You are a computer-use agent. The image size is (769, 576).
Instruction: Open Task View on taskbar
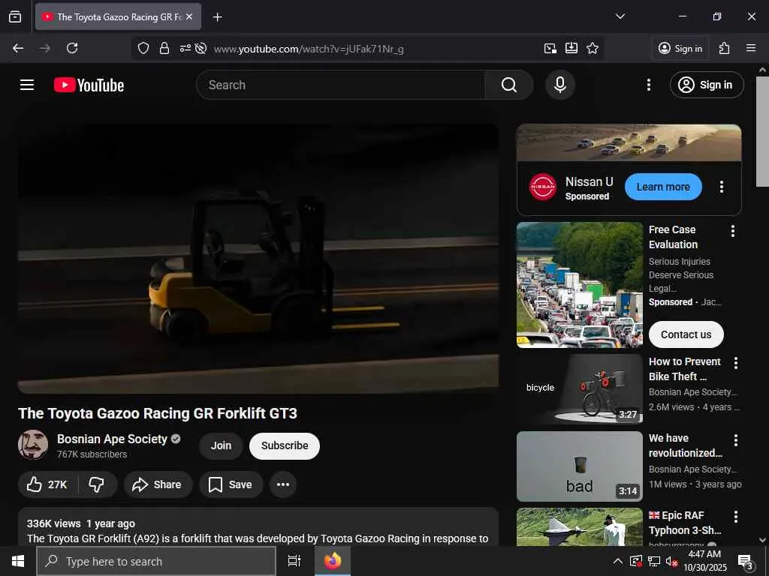click(294, 561)
